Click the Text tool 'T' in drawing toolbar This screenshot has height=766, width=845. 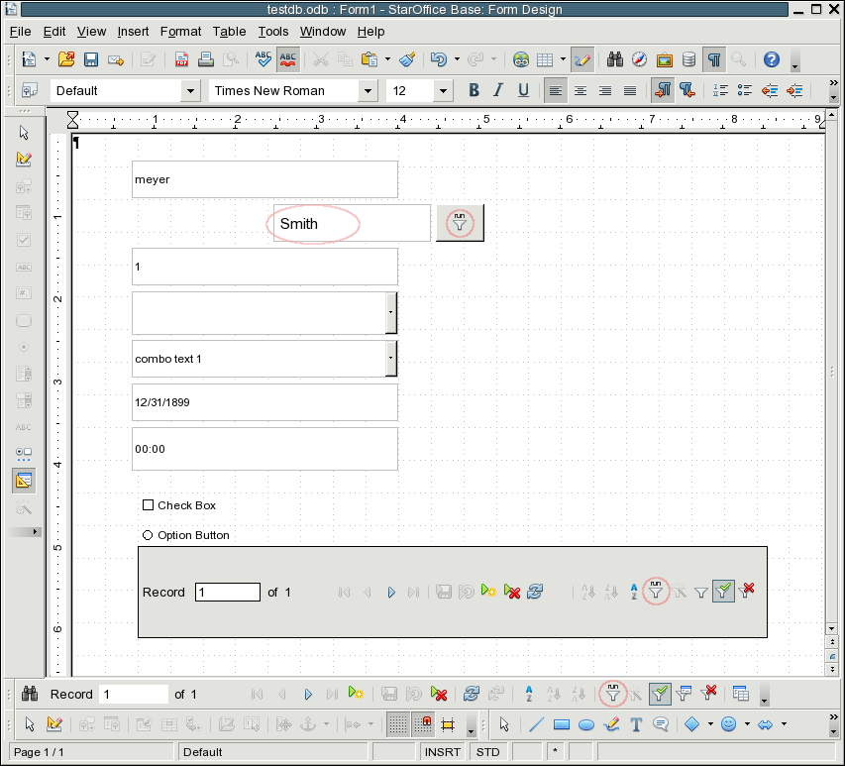pos(636,724)
